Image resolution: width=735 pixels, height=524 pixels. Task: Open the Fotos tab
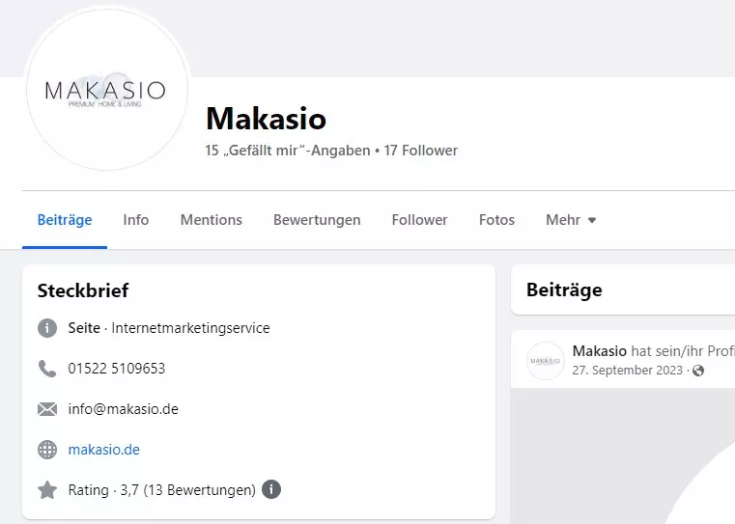[496, 220]
